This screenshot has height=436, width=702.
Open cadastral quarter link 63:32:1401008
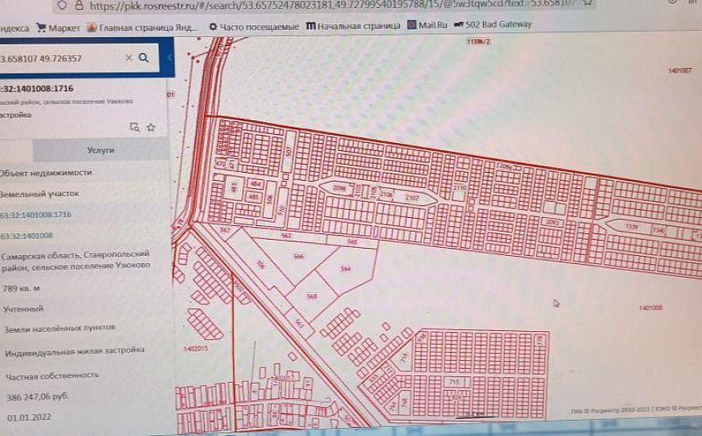(28, 236)
